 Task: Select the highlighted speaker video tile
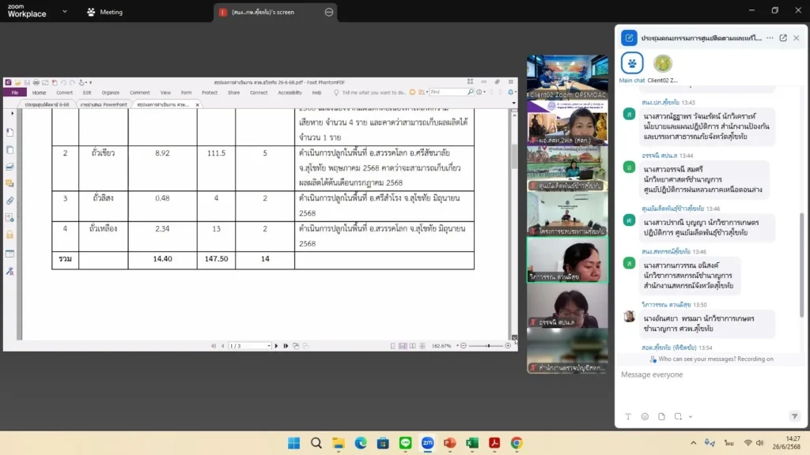pos(567,260)
